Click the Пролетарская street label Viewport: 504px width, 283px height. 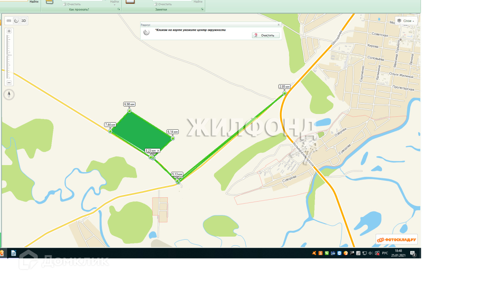(403, 89)
